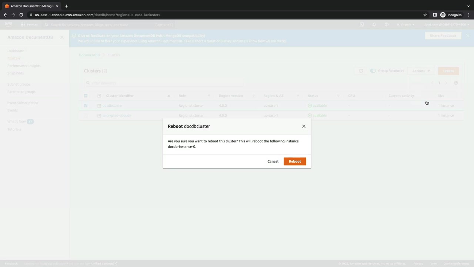The image size is (474, 267).
Task: Open Subnet groups in the sidebar
Action: click(19, 84)
